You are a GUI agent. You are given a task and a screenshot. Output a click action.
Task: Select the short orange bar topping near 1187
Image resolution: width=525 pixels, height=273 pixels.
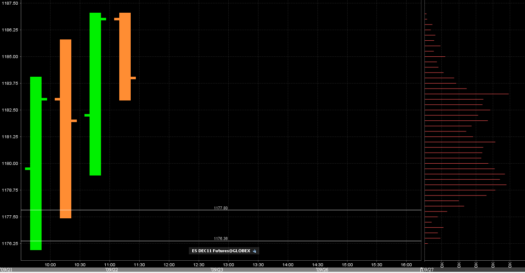pos(125,56)
